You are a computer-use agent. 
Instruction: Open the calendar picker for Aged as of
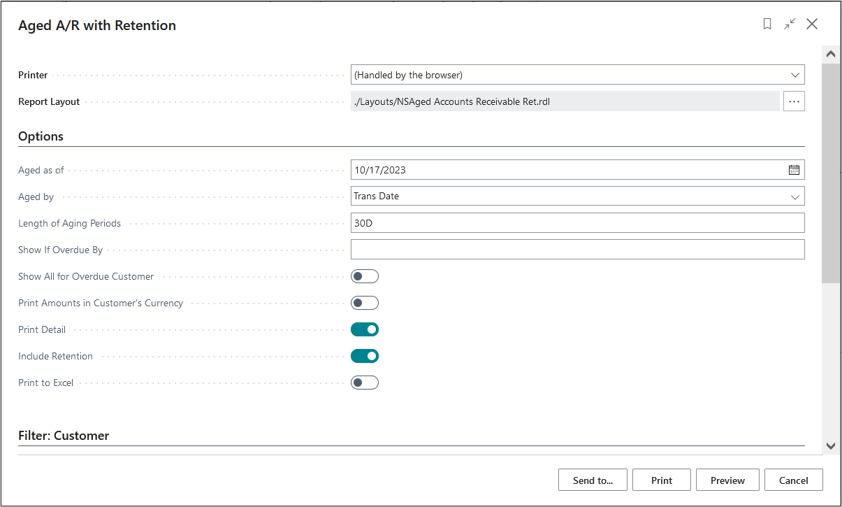[x=794, y=170]
